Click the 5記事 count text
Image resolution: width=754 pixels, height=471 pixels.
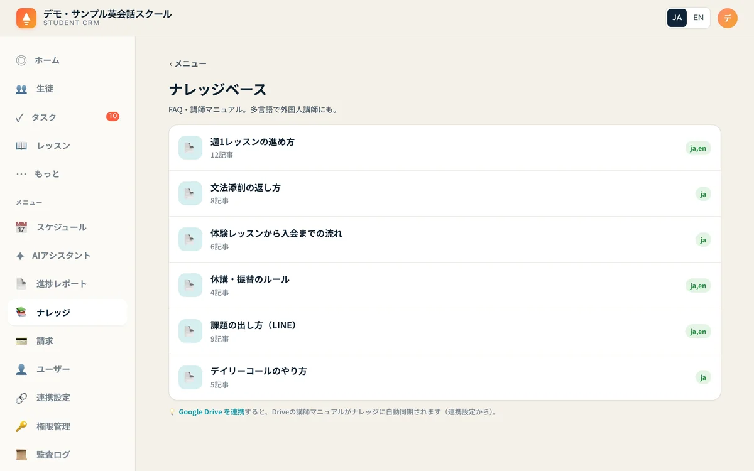coord(220,385)
